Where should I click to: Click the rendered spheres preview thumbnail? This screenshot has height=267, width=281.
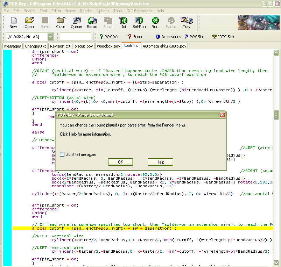coord(258,23)
